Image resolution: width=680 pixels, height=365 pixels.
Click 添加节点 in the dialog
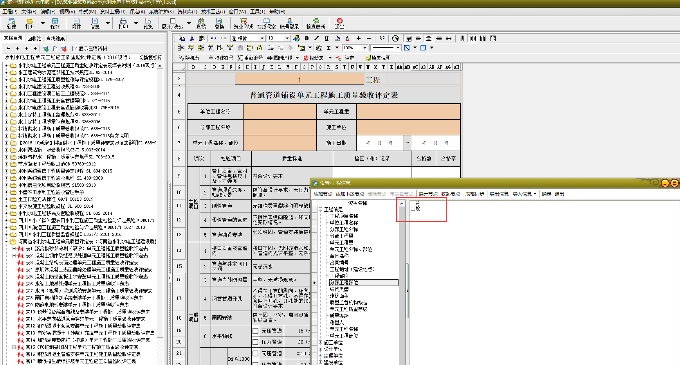[323, 194]
